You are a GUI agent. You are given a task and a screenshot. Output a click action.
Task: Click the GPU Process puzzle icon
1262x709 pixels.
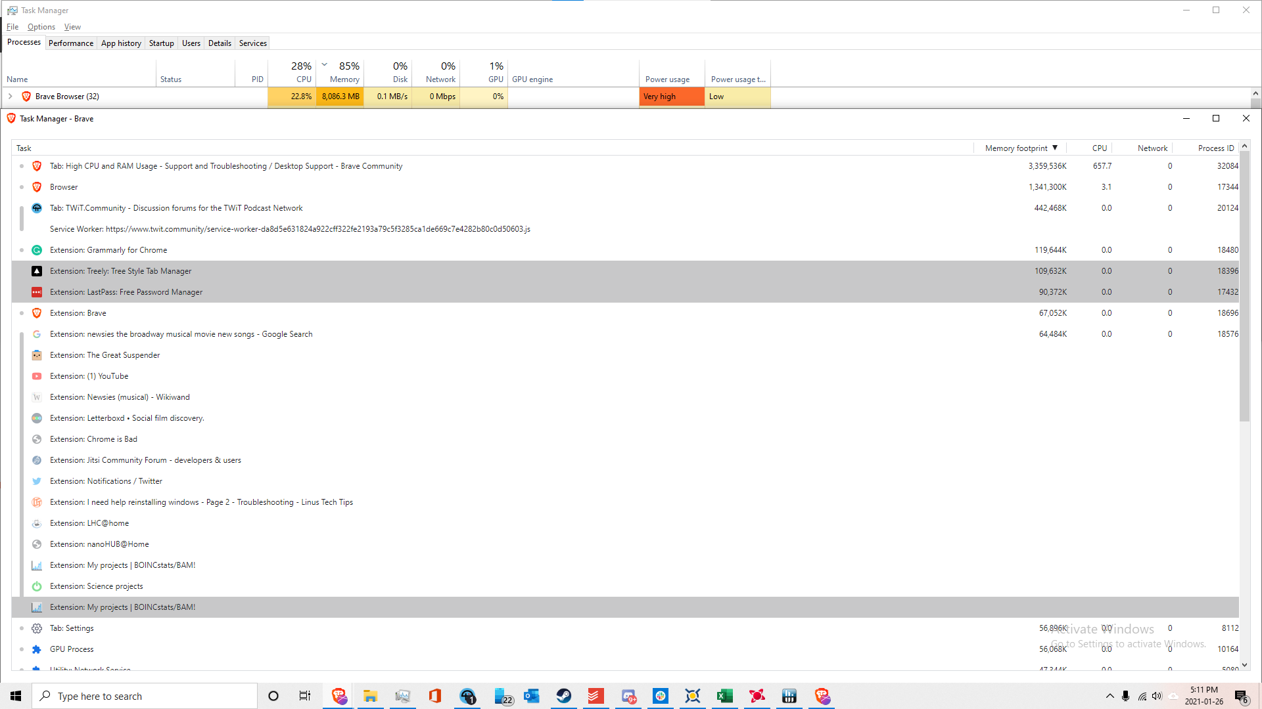37,649
